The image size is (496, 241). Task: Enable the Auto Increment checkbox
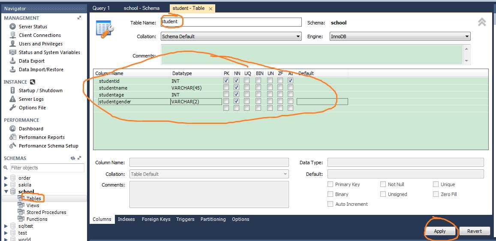(x=330, y=204)
